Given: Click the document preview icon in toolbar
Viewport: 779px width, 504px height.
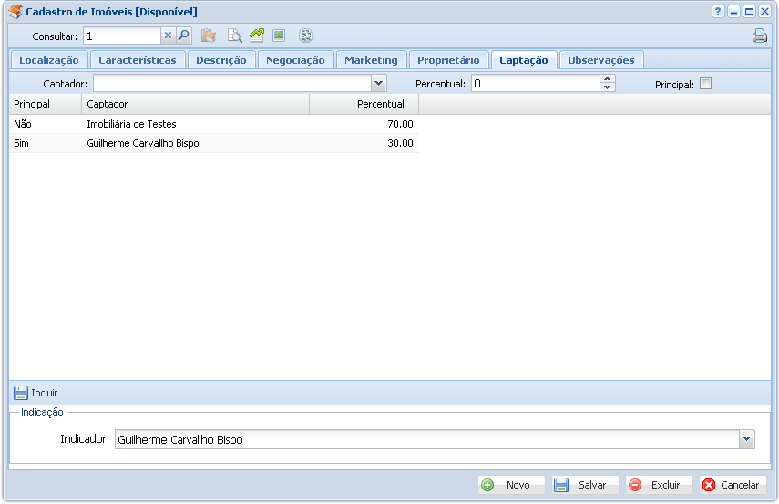Looking at the screenshot, I should 234,36.
